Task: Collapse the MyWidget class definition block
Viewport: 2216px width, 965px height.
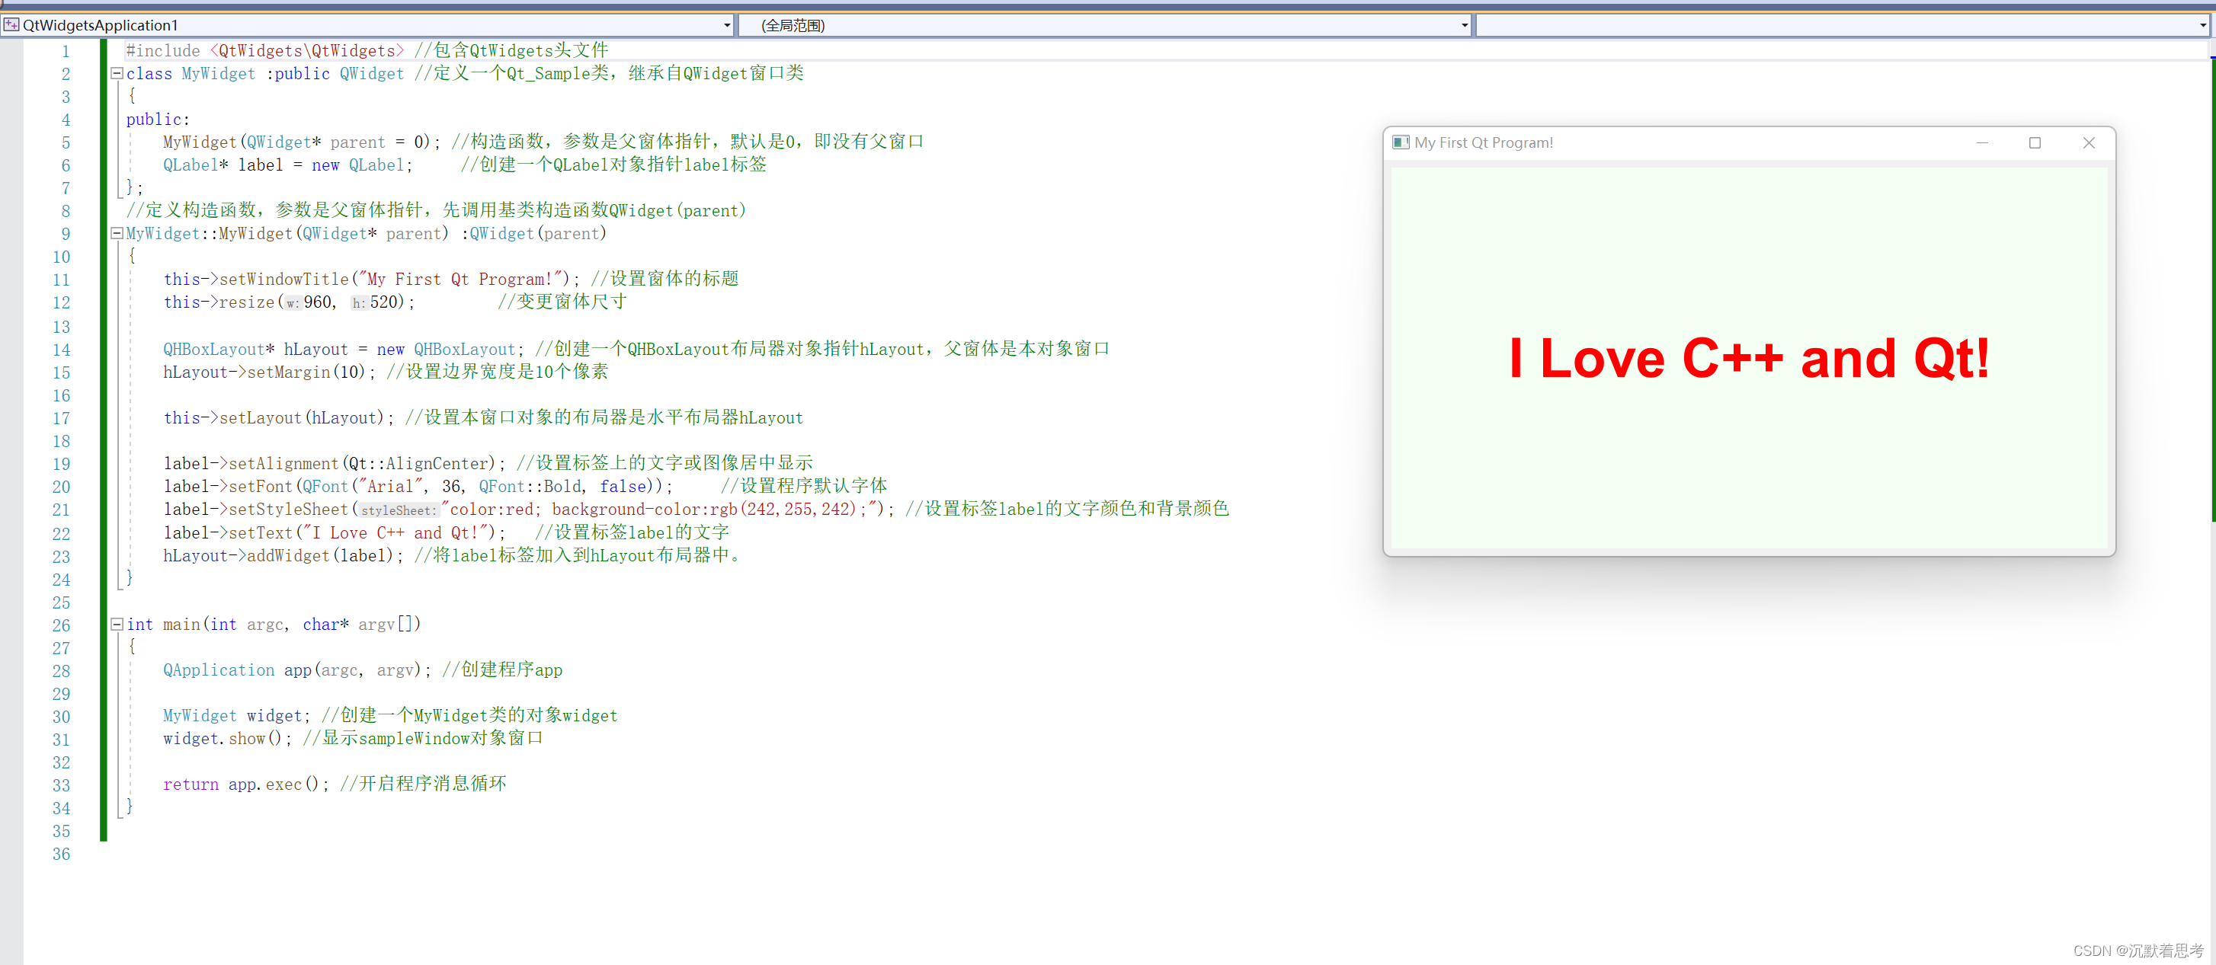Action: pyautogui.click(x=117, y=73)
